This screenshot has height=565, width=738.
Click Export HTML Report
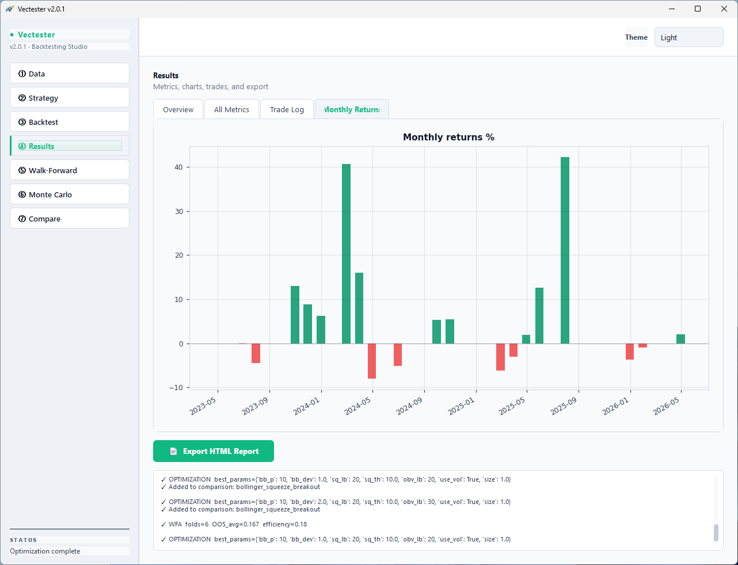213,451
